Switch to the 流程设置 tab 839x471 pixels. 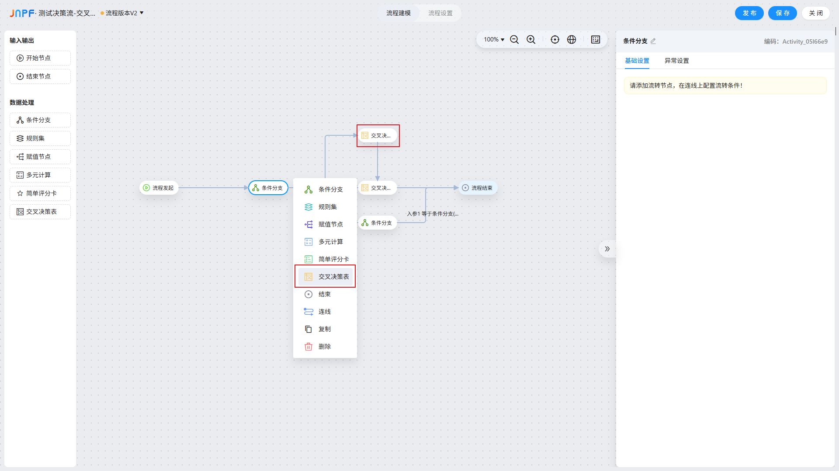click(x=440, y=13)
